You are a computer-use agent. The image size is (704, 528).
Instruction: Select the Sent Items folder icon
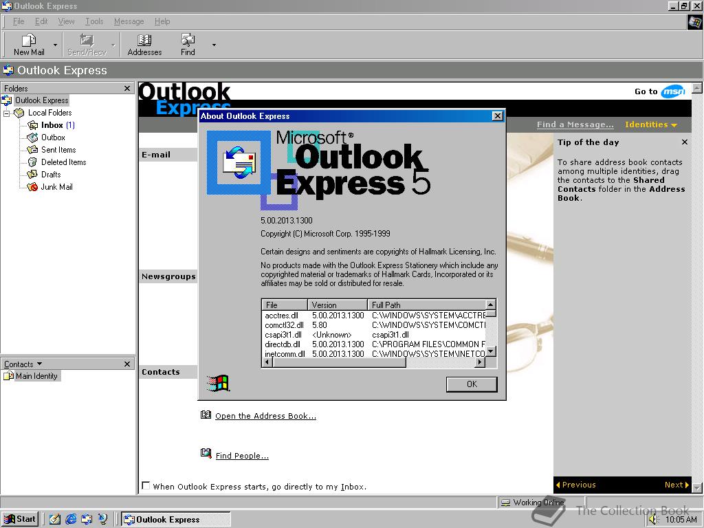click(x=33, y=149)
